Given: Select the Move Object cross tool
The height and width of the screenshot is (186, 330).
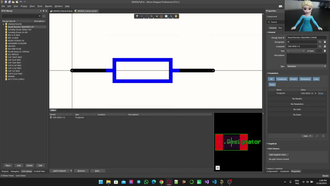Looking at the screenshot, I should click(142, 16).
